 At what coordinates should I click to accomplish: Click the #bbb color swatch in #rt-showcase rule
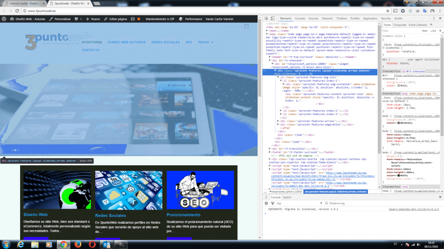[x=398, y=86]
